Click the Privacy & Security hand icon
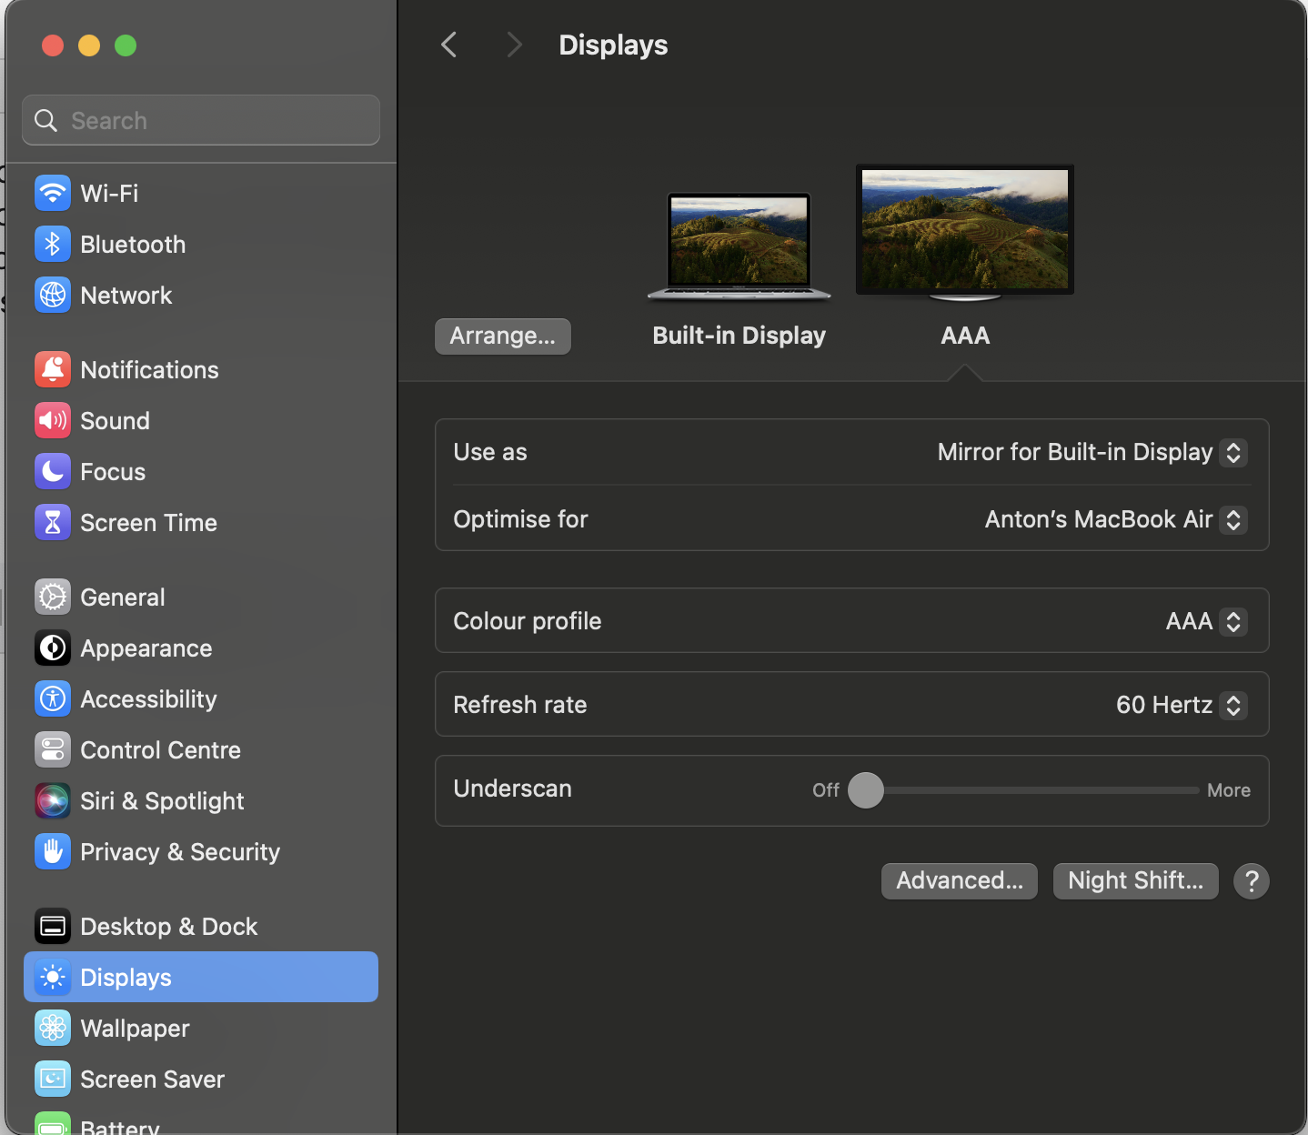This screenshot has height=1135, width=1308. pyautogui.click(x=53, y=851)
